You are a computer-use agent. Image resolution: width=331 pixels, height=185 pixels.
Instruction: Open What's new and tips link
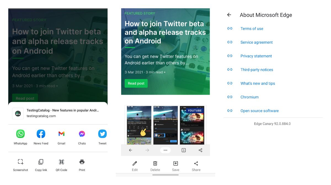tap(258, 83)
